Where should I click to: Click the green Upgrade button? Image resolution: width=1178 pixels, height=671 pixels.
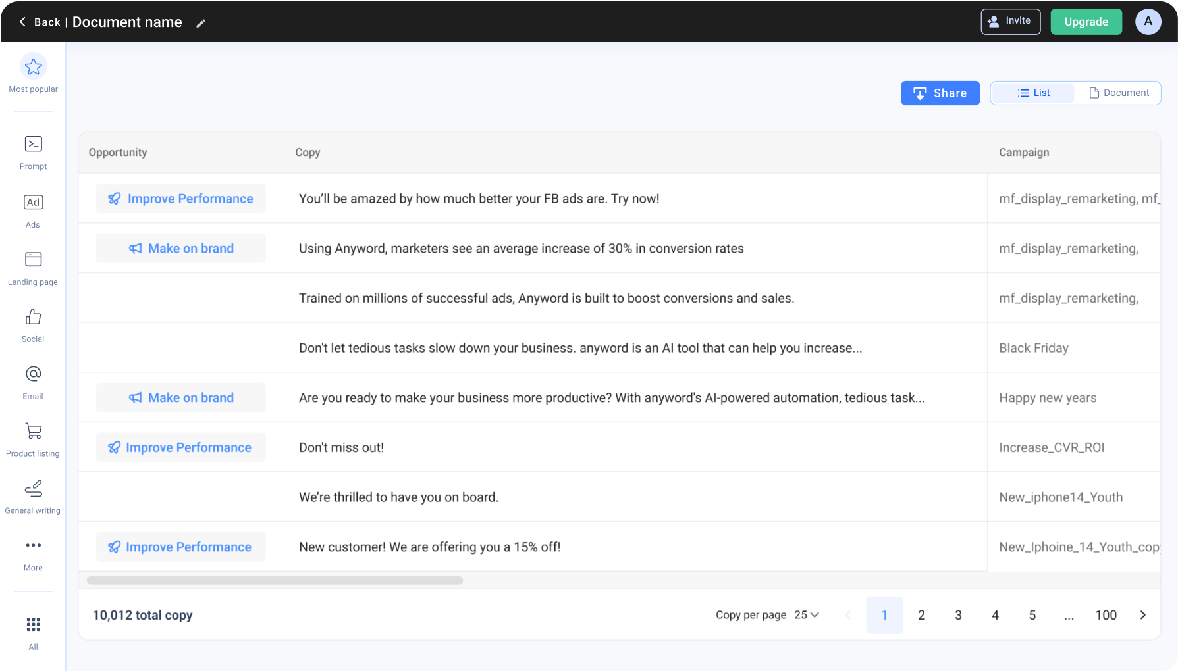(x=1086, y=22)
